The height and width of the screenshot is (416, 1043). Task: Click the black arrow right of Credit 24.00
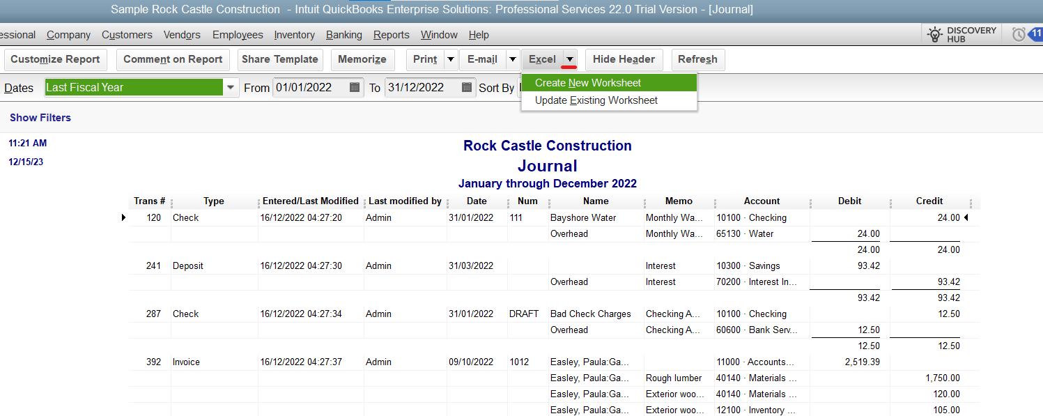tap(966, 217)
